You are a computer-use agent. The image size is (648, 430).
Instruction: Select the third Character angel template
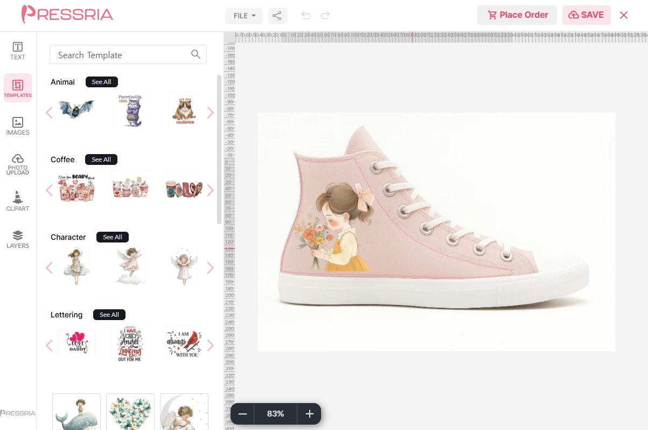pos(184,266)
